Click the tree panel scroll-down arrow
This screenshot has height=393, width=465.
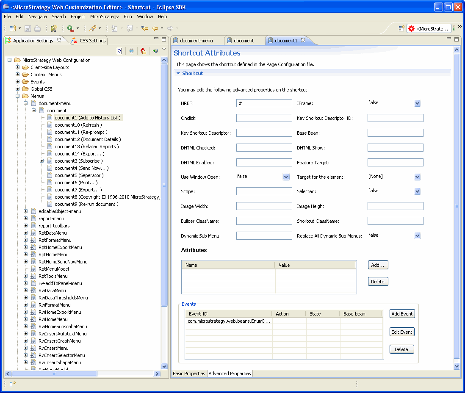164,367
